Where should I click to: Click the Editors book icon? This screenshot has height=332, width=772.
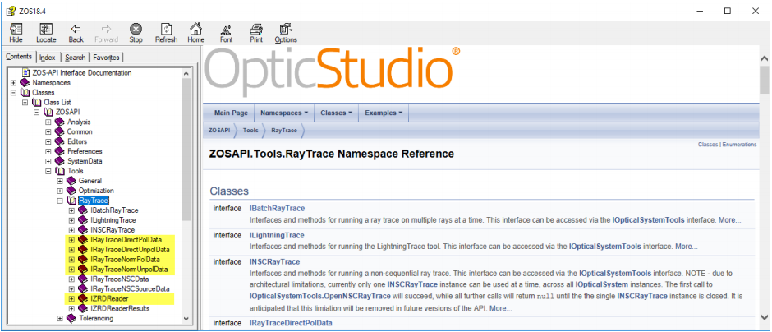tap(60, 141)
